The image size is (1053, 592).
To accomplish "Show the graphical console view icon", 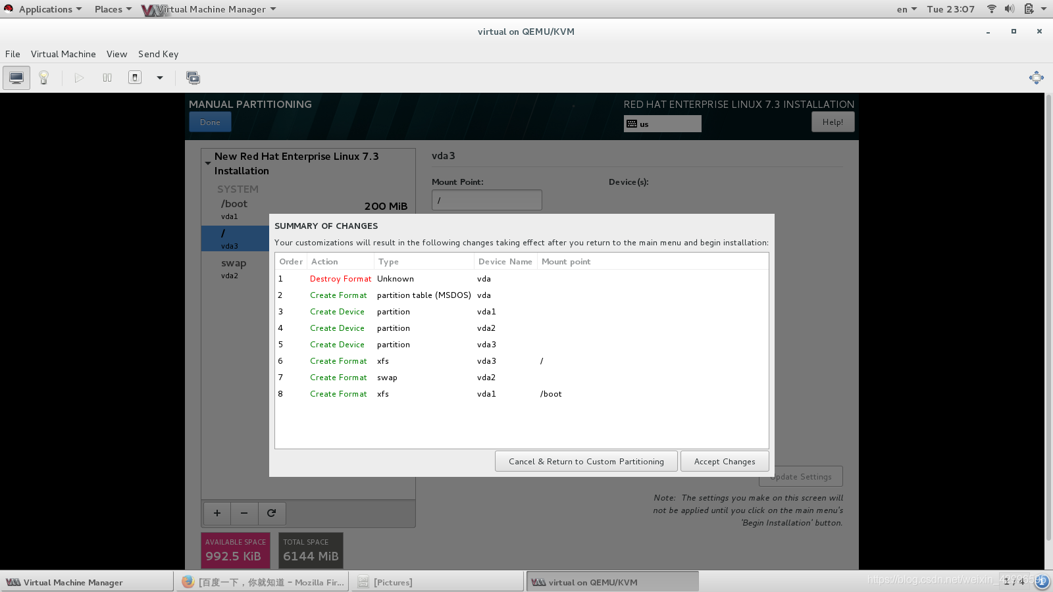I will pos(16,78).
